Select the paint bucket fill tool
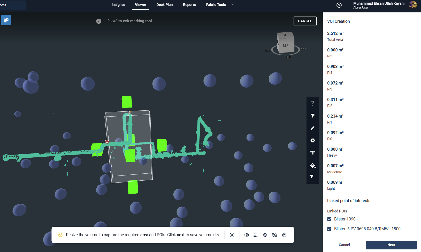The image size is (421, 252). [x=312, y=165]
